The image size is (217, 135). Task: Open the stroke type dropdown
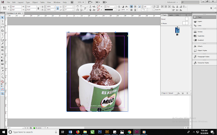(x=115, y=10)
